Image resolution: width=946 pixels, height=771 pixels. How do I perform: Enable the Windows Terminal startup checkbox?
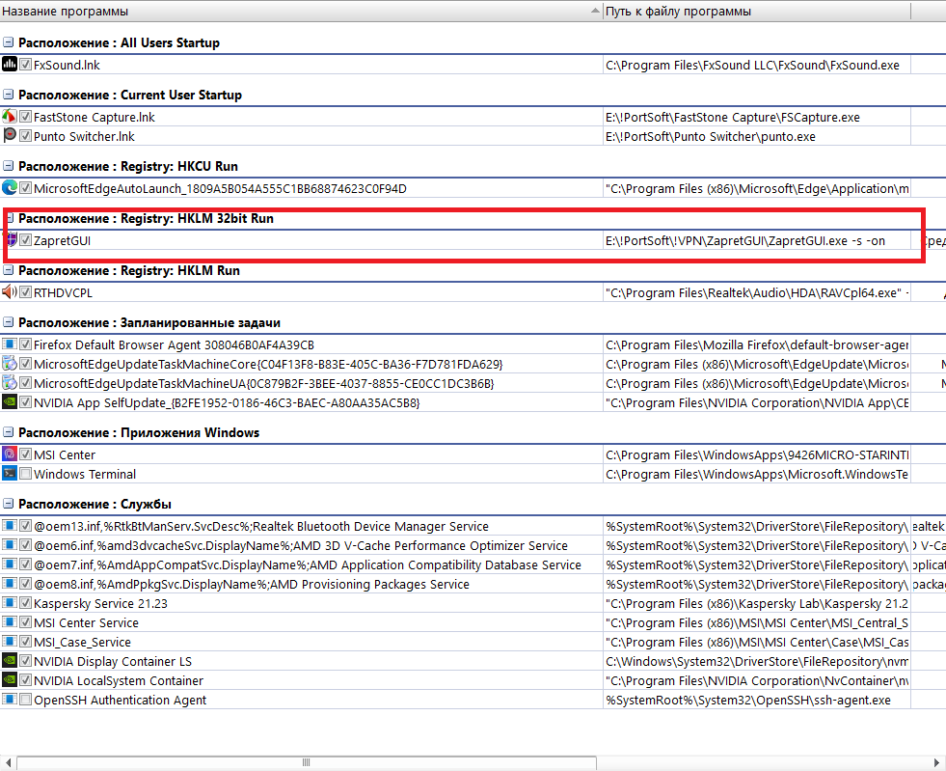(x=26, y=474)
